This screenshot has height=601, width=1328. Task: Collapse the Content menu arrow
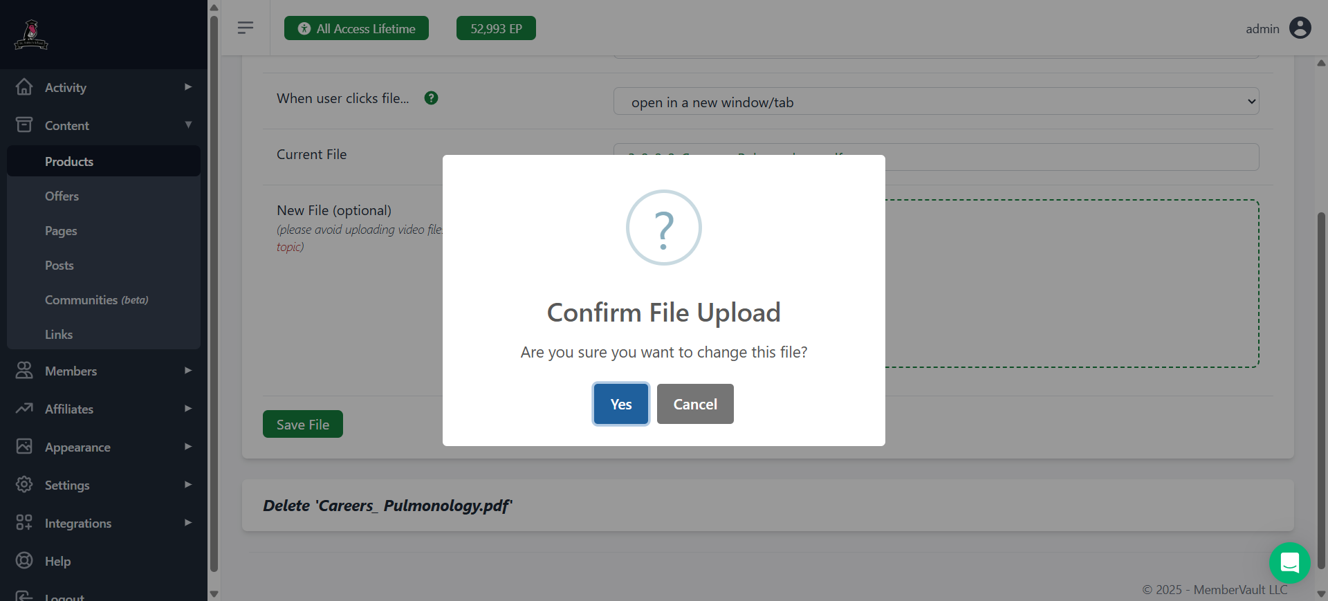pos(188,124)
